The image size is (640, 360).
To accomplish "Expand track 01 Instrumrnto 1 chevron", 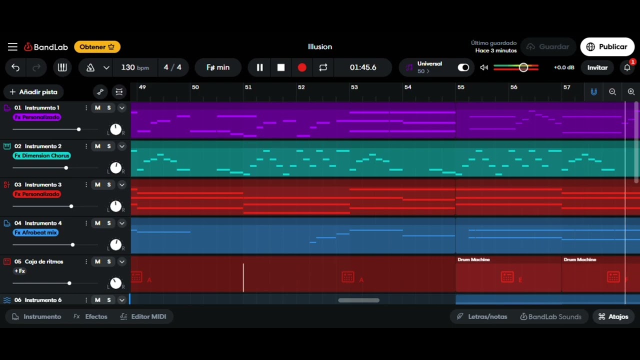I will [121, 108].
